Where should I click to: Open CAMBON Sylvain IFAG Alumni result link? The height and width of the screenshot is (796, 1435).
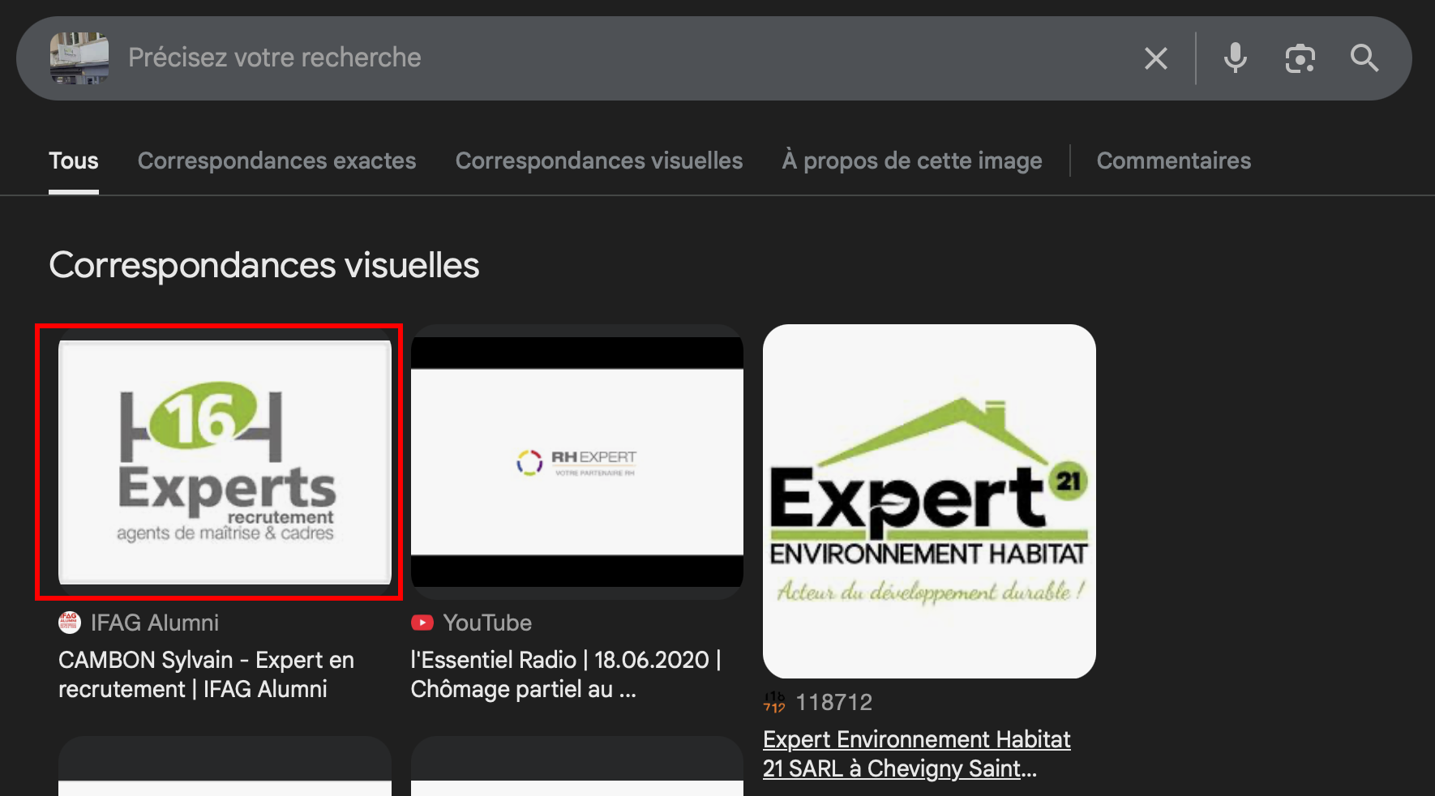point(206,674)
